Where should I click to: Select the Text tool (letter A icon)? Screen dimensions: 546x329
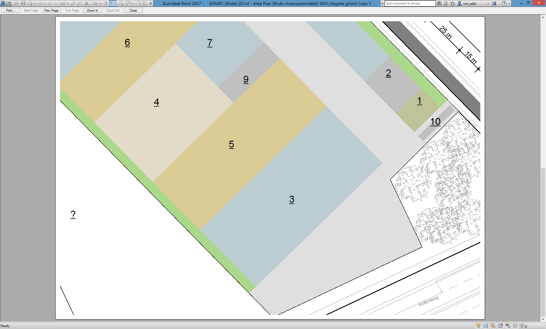(87, 3)
